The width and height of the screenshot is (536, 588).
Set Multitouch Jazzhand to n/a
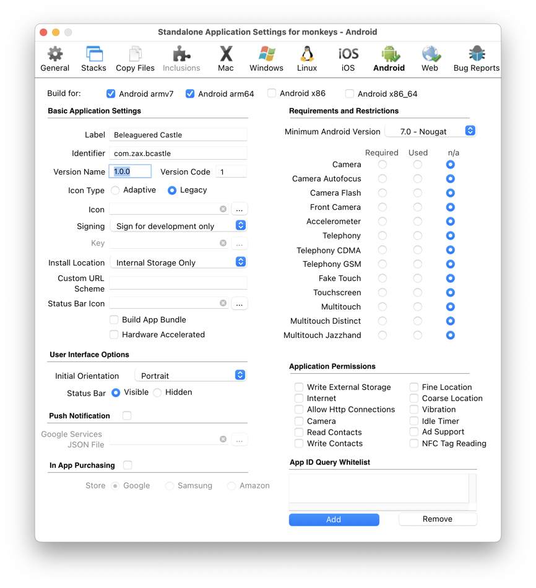point(451,335)
